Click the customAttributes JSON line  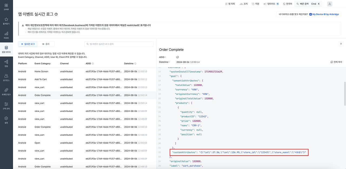[x=239, y=153]
